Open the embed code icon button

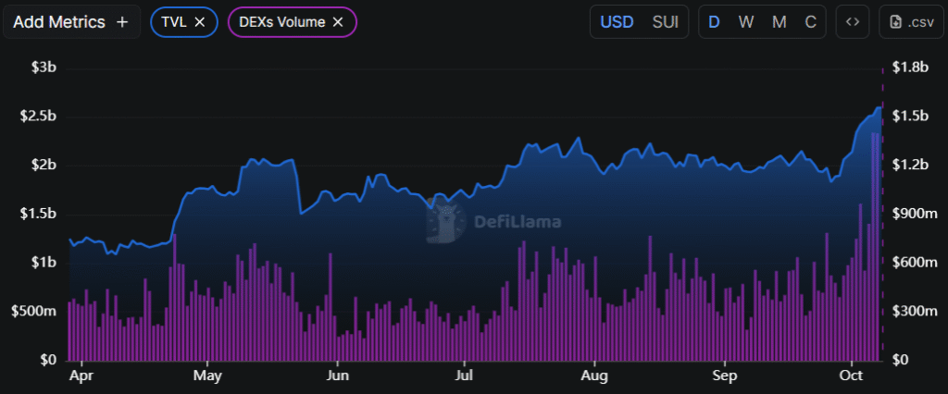click(x=852, y=21)
